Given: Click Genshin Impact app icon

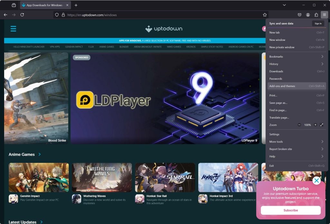Looking at the screenshot, I should click(13, 199).
